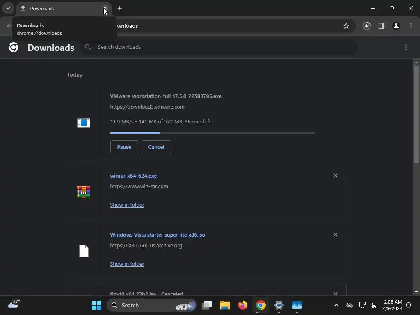Open Chrome's downloads bubble icon
420x315 pixels.
click(x=367, y=26)
